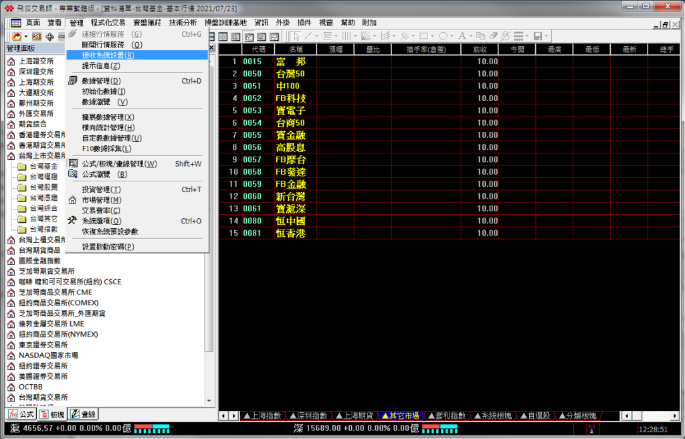Expand the rectangle tool dropdown arrow

(433, 36)
